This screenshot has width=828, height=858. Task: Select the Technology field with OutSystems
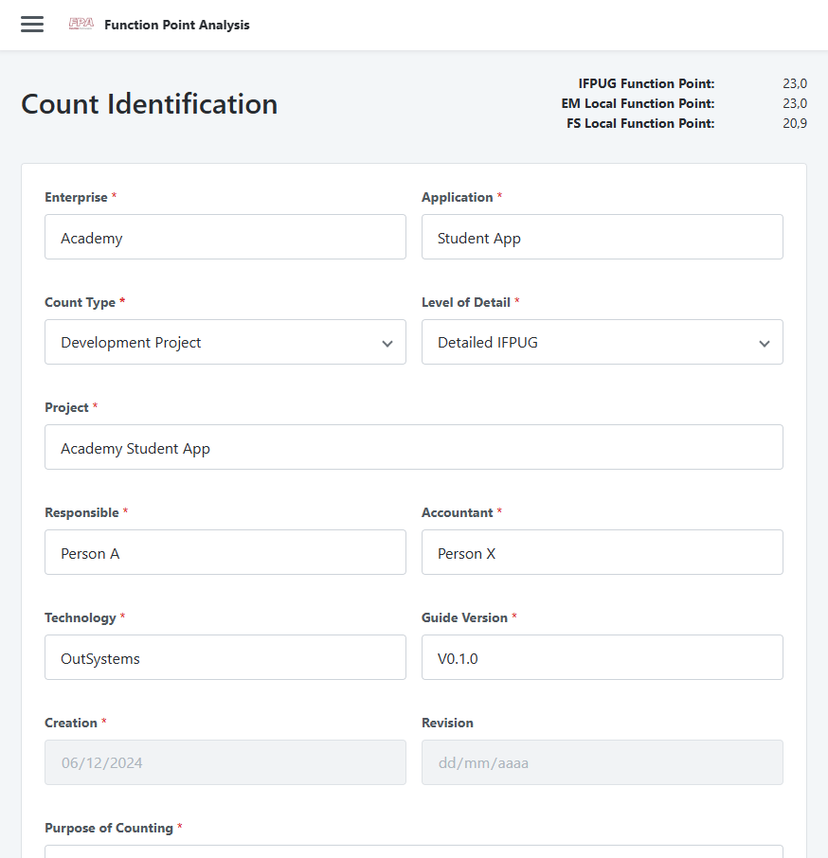(225, 657)
